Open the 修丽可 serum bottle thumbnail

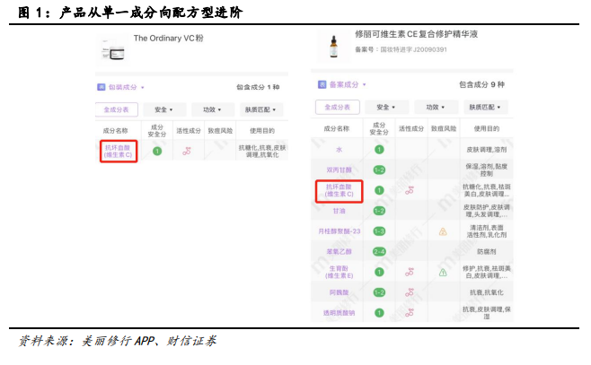tap(333, 47)
